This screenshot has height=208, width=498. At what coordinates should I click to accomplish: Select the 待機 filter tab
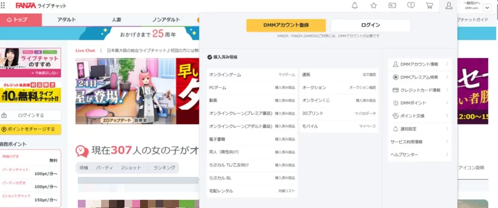pos(84,168)
